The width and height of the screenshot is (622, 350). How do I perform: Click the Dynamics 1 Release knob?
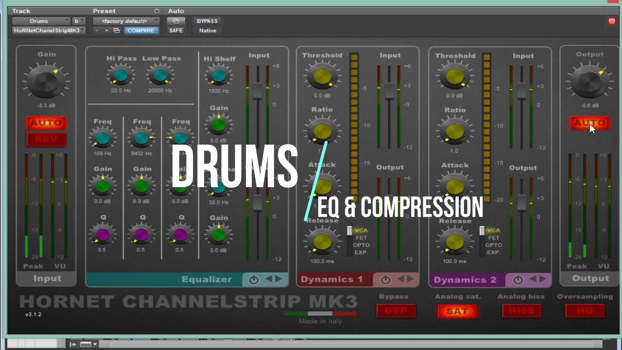coord(321,242)
